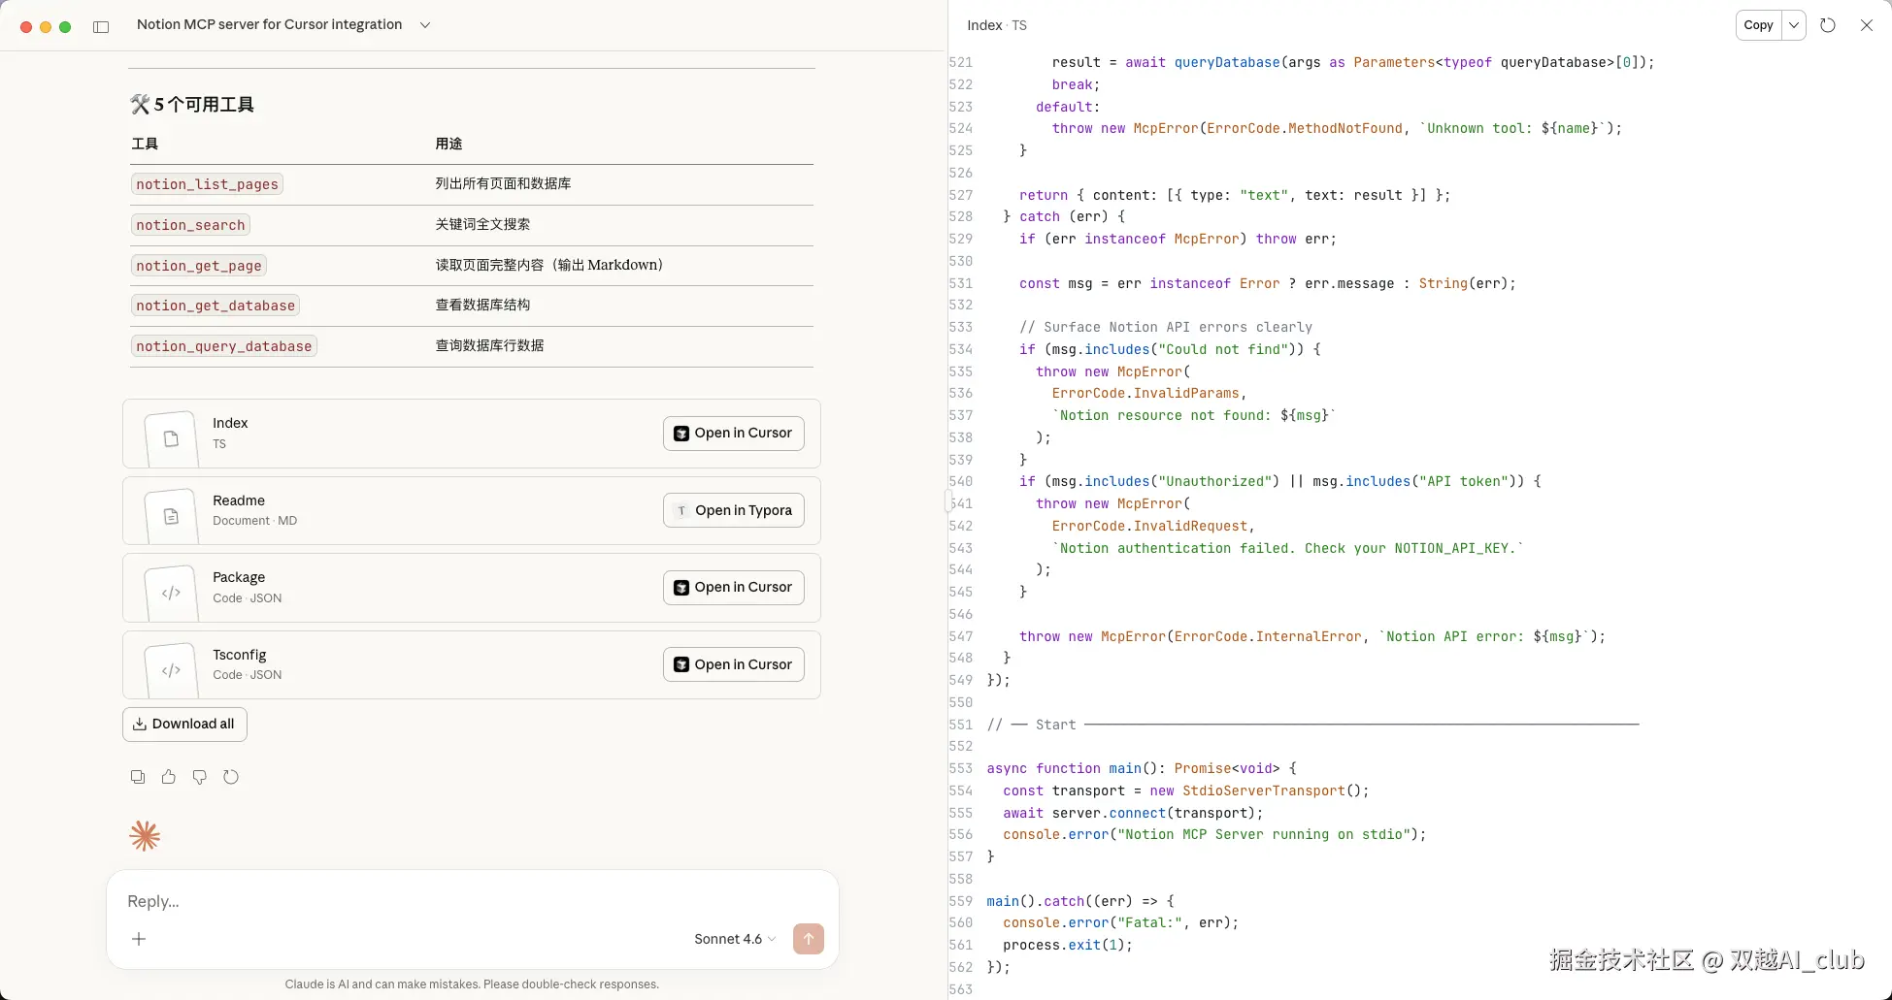Click Download all button
The height and width of the screenshot is (1000, 1892).
pyautogui.click(x=184, y=725)
